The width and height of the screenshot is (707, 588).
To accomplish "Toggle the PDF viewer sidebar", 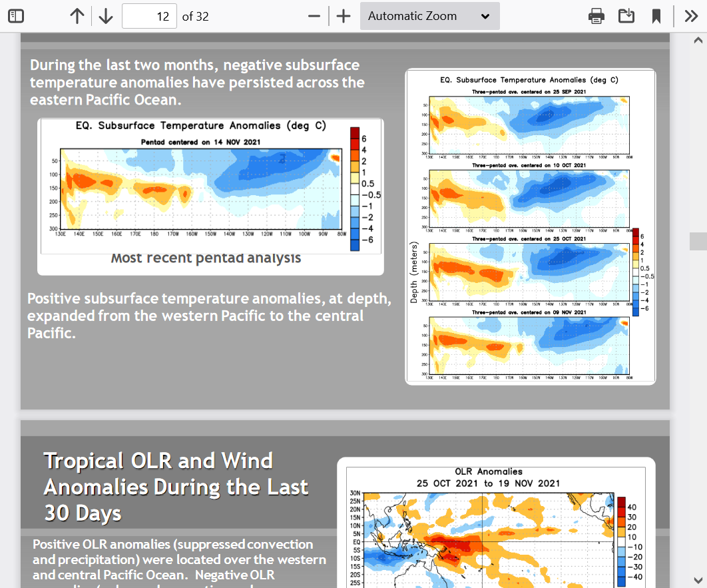I will coord(16,16).
